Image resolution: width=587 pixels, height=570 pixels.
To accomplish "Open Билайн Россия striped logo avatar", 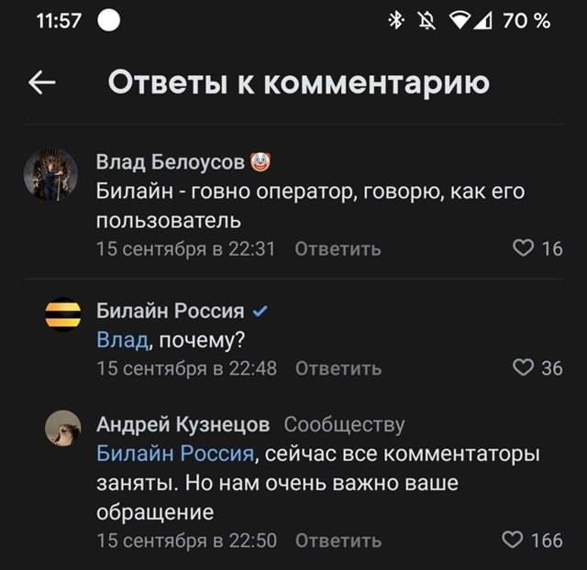I will click(63, 312).
